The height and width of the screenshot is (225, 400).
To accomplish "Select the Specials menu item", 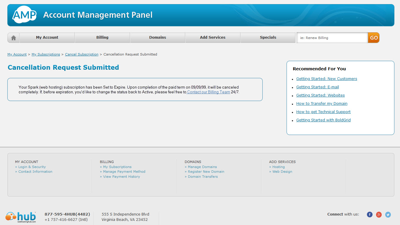I will click(268, 37).
